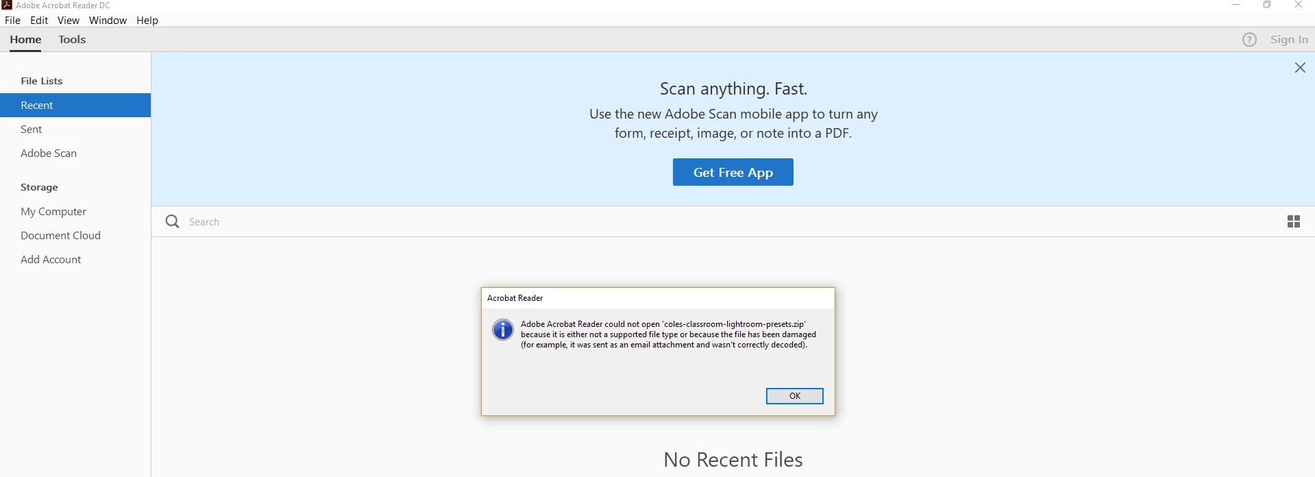Open the View menu

[x=69, y=21]
